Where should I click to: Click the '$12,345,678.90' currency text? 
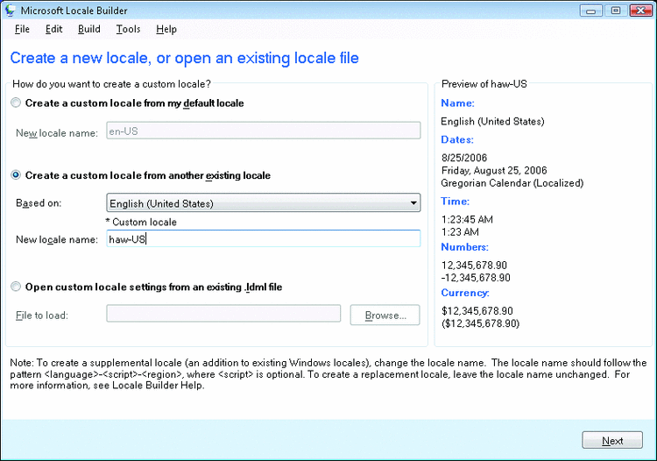click(477, 310)
